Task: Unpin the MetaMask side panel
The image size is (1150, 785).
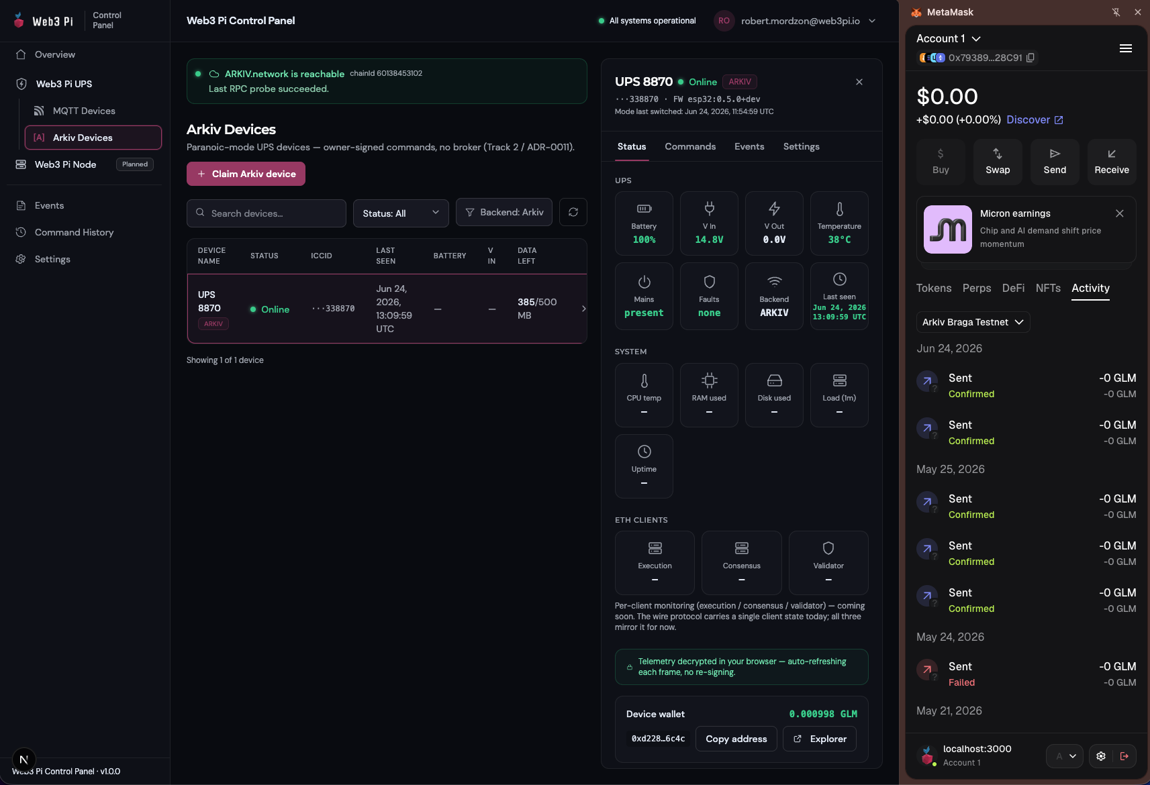Action: click(x=1116, y=12)
